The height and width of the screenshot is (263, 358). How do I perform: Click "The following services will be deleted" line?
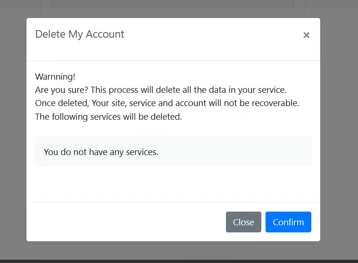click(x=108, y=116)
